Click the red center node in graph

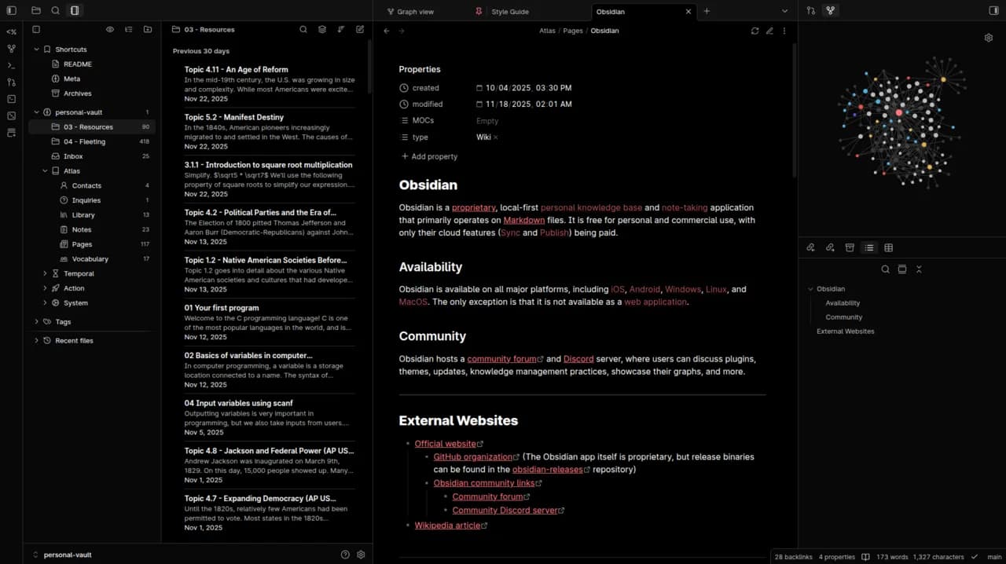click(899, 113)
